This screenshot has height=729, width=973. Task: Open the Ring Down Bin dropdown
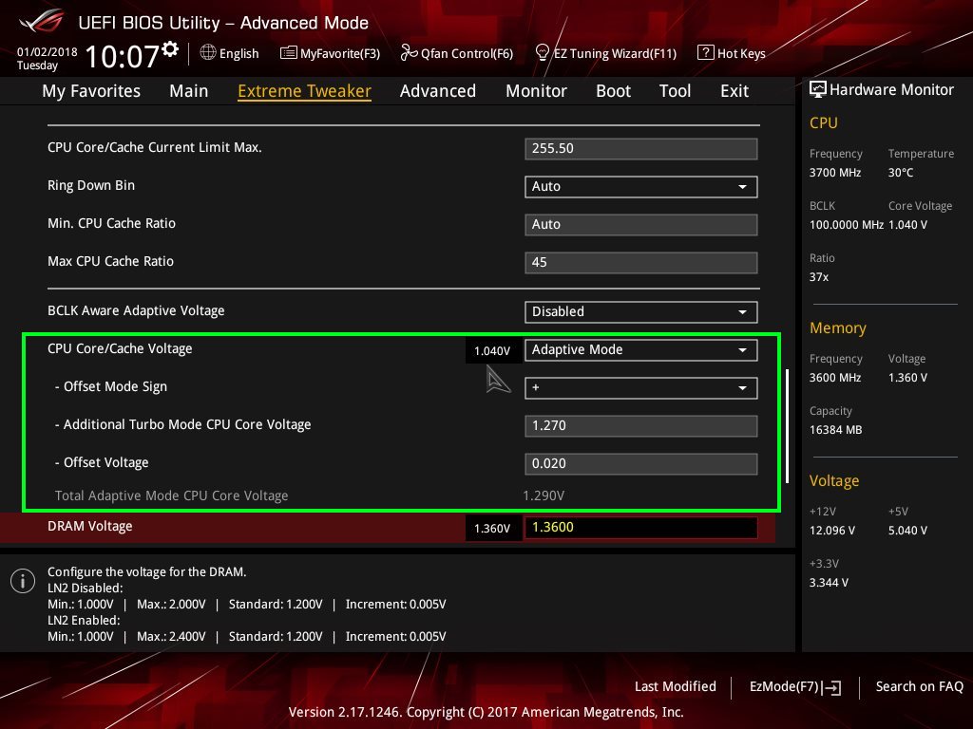(641, 187)
